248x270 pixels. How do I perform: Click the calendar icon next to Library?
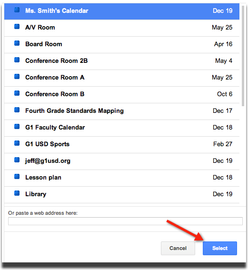[x=17, y=193]
